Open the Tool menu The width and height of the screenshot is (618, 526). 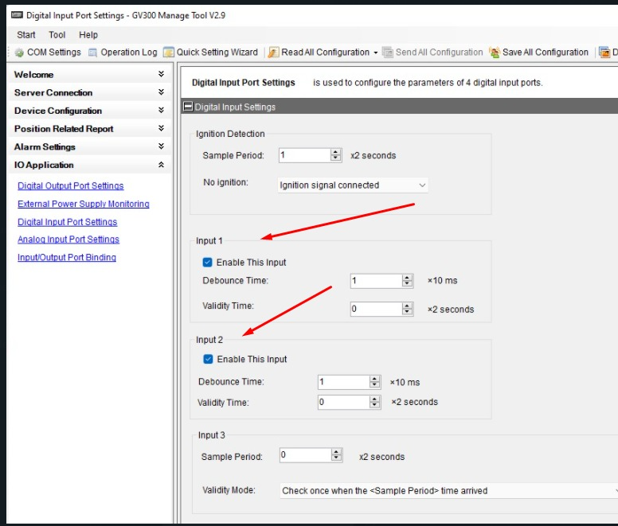[57, 35]
